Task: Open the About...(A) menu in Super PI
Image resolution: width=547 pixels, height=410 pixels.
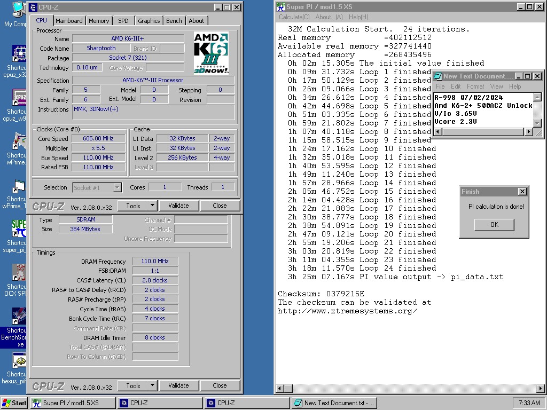Action: (x=329, y=17)
